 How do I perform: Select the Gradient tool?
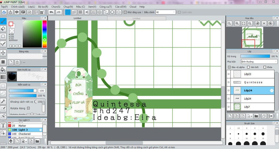tap(3, 77)
